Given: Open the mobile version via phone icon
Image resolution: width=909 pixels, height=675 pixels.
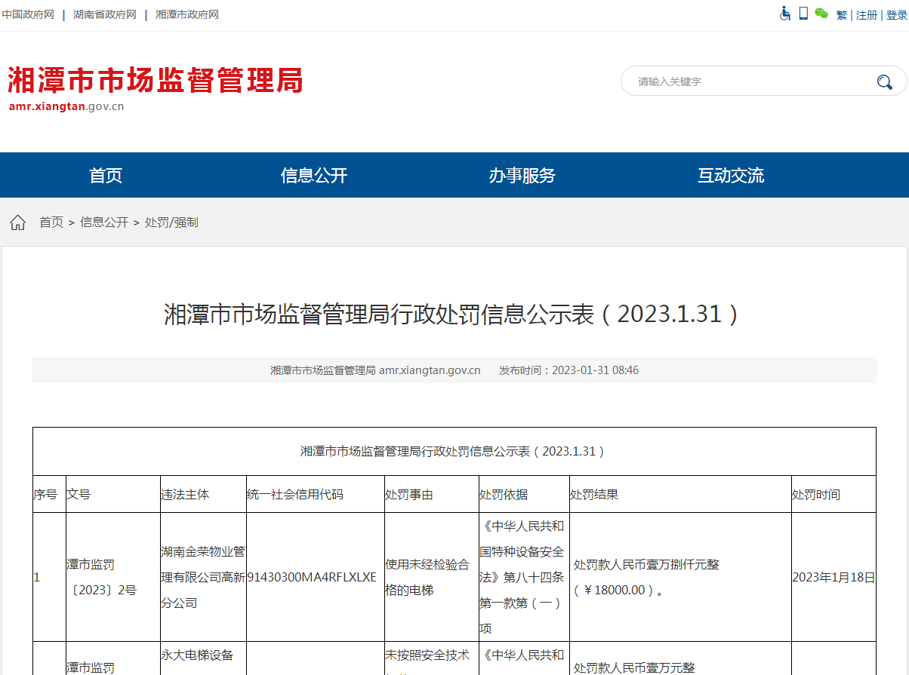Looking at the screenshot, I should [x=802, y=13].
